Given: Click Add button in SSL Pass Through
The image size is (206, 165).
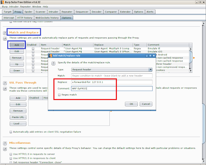Looking at the screenshot, I should (18, 98).
